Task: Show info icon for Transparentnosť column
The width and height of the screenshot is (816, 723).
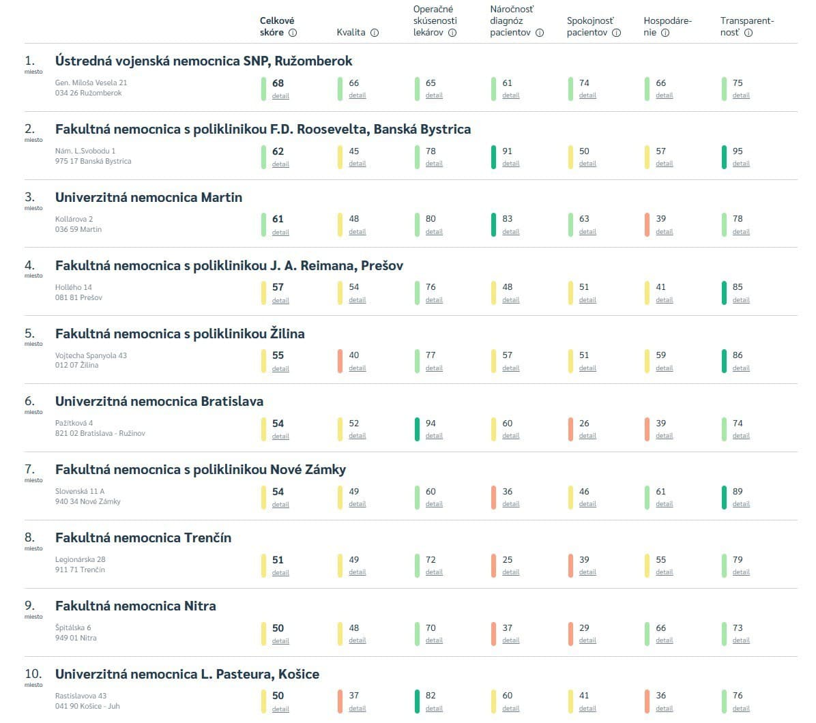Action: tap(748, 33)
